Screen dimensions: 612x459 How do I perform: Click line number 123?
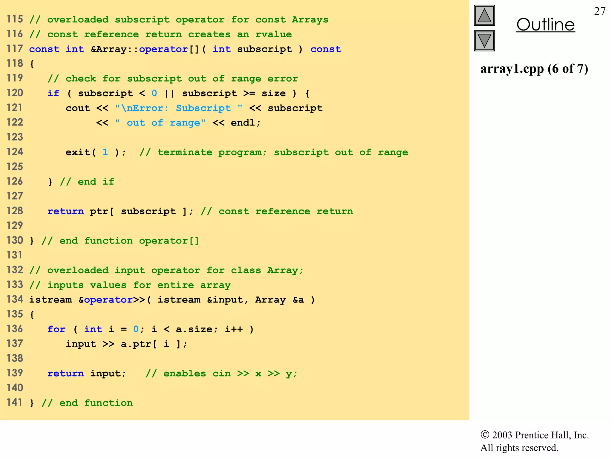(x=15, y=137)
